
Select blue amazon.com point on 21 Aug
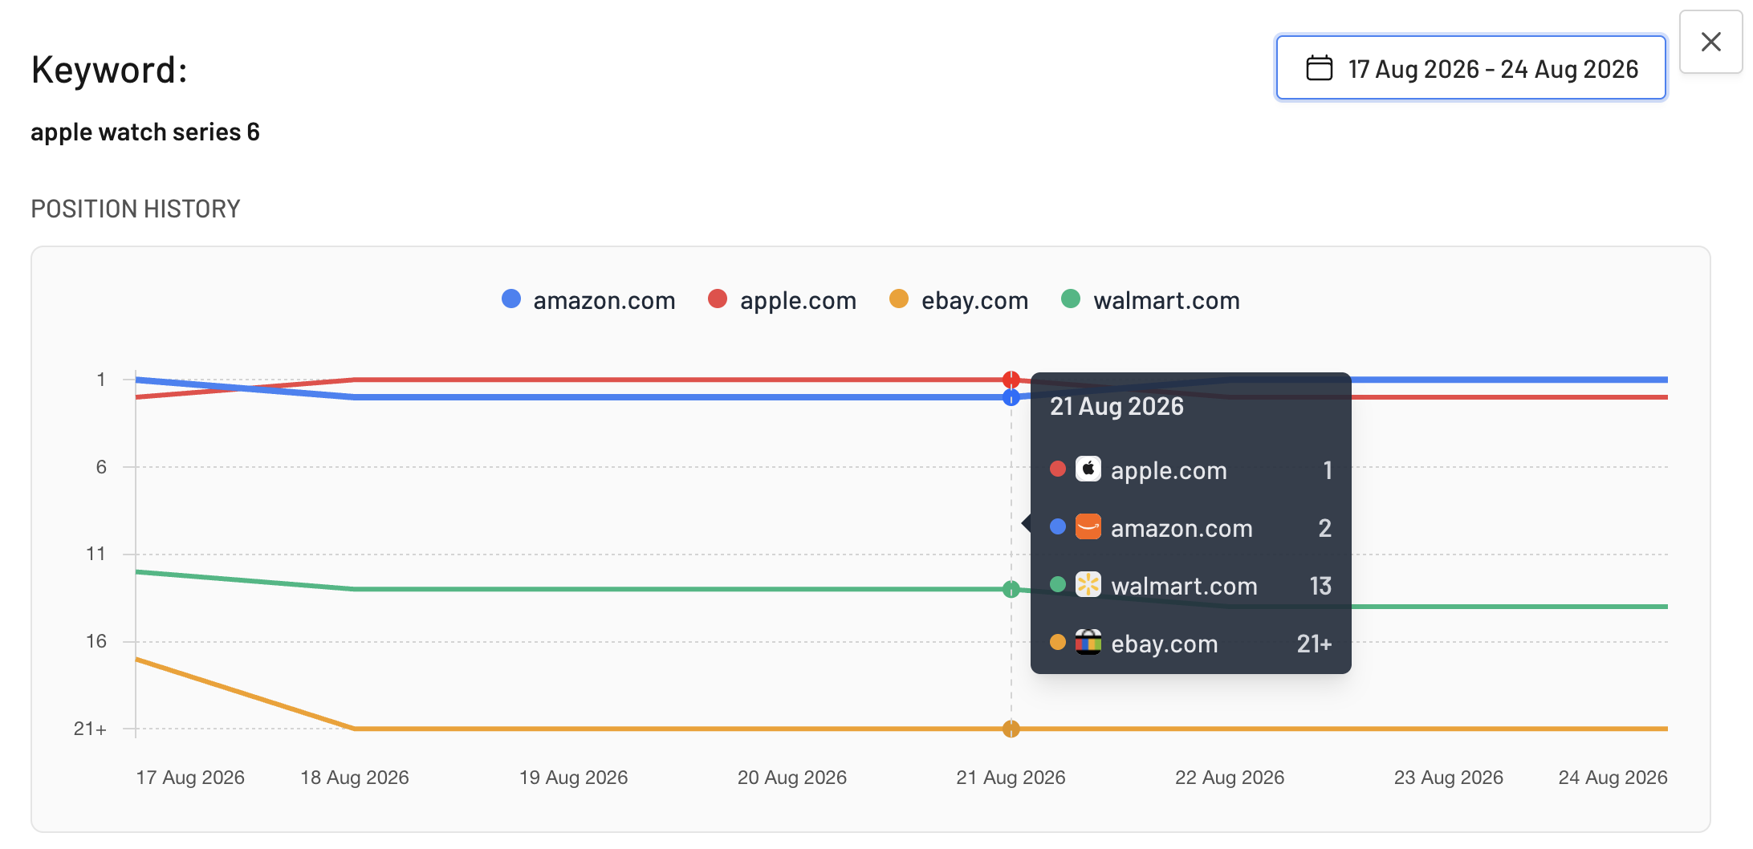tap(1011, 397)
